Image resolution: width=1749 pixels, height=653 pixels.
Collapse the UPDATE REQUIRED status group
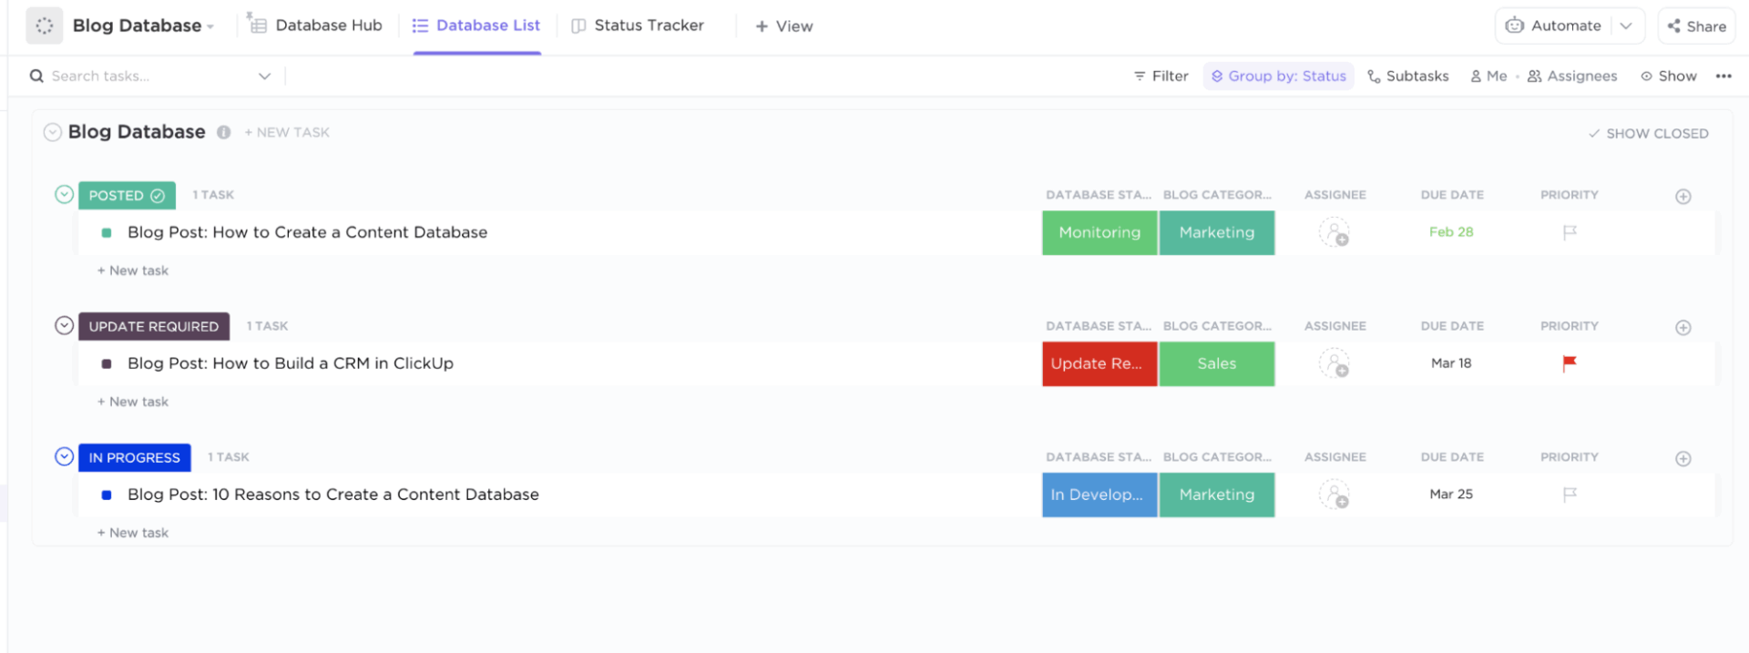coord(64,325)
